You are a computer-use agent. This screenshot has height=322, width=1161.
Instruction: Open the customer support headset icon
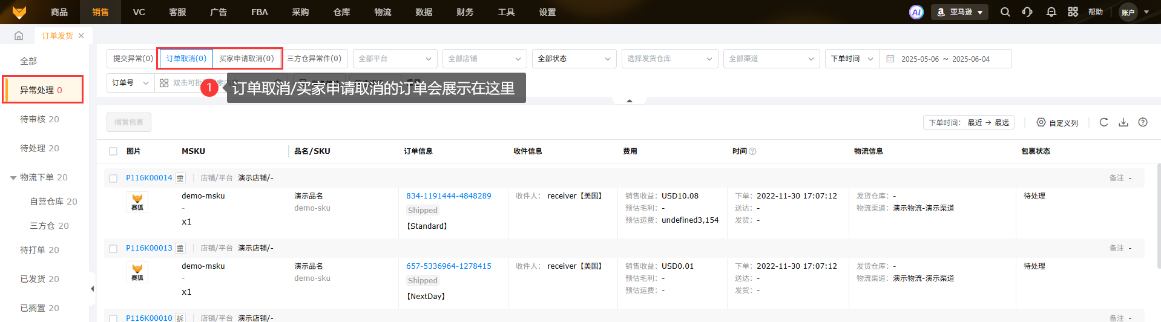[x=1027, y=12]
